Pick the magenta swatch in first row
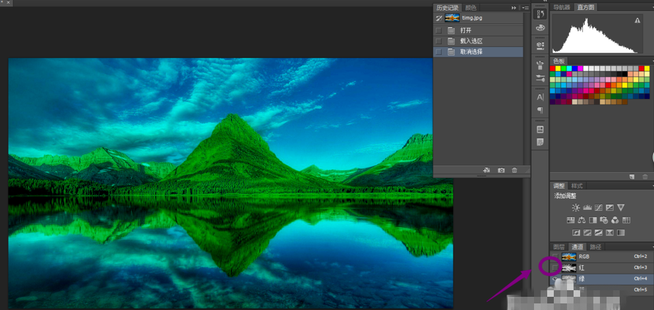 coord(580,69)
